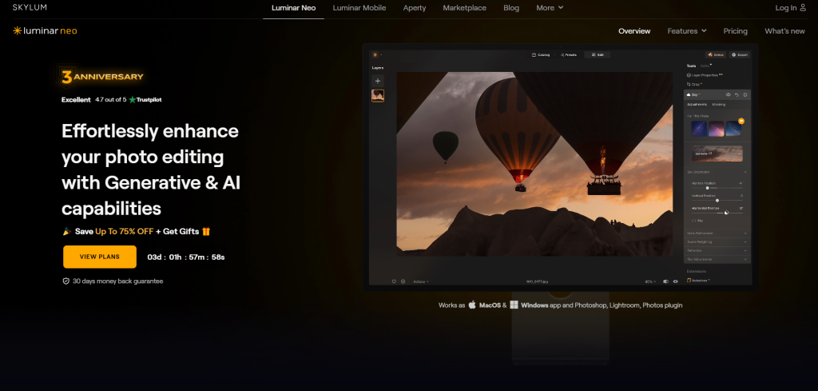Screen dimensions: 818x391
Task: Open the Marketplace navigation item
Action: point(465,8)
